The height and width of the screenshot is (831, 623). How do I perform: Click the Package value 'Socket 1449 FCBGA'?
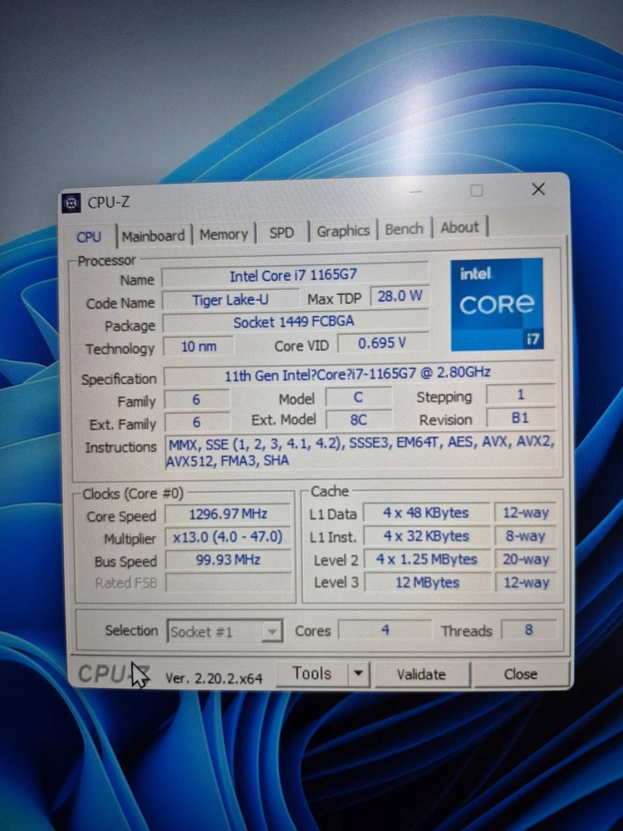pos(295,322)
